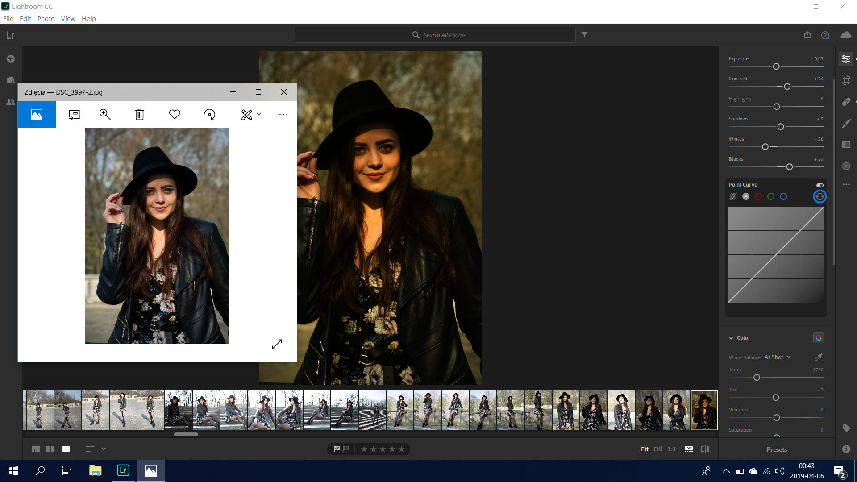Open the Sharing people icon in sidebar
The width and height of the screenshot is (857, 482).
click(x=11, y=102)
